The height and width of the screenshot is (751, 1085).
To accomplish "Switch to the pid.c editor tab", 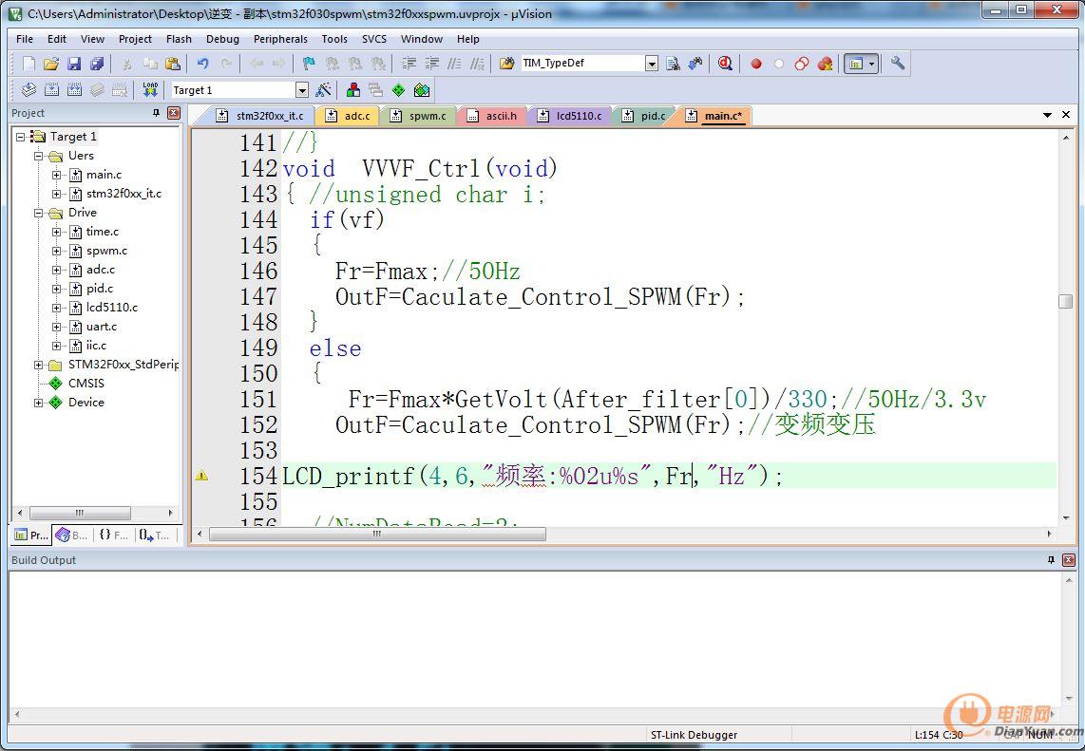I will point(645,116).
